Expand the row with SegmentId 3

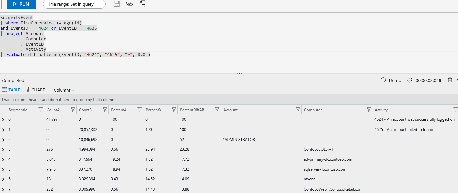click(x=3, y=149)
